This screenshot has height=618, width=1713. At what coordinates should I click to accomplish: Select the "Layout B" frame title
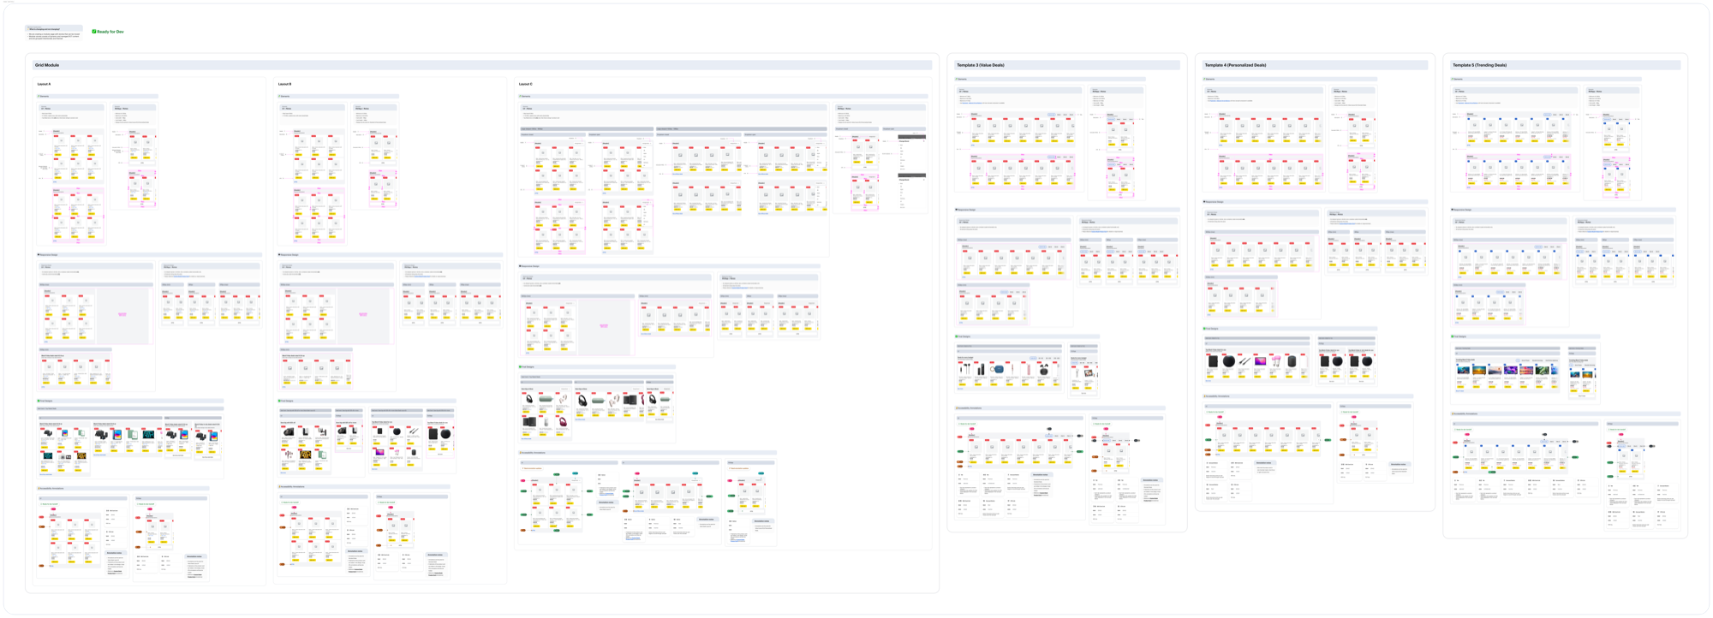point(284,84)
